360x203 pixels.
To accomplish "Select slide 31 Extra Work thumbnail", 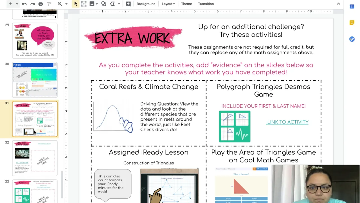I will point(35,119).
